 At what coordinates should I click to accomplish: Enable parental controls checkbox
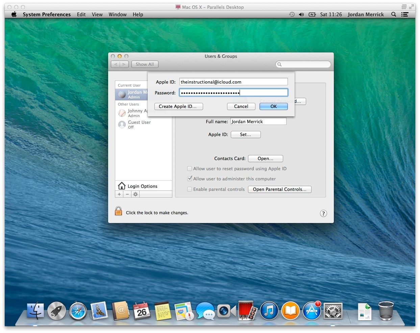190,189
